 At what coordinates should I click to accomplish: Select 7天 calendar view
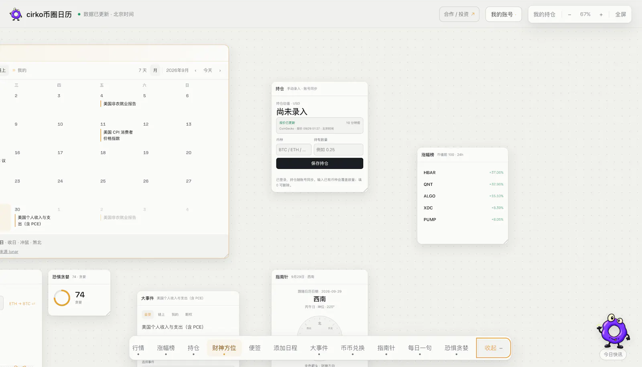[142, 71]
